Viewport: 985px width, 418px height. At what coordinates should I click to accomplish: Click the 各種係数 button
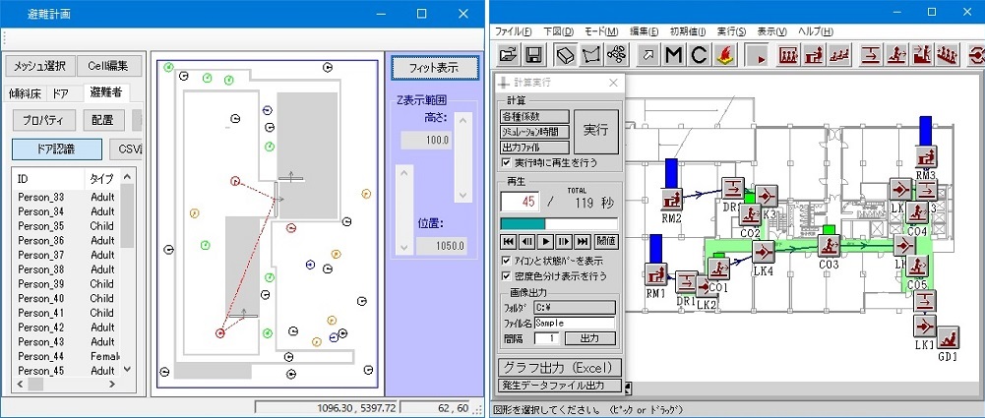tap(534, 117)
